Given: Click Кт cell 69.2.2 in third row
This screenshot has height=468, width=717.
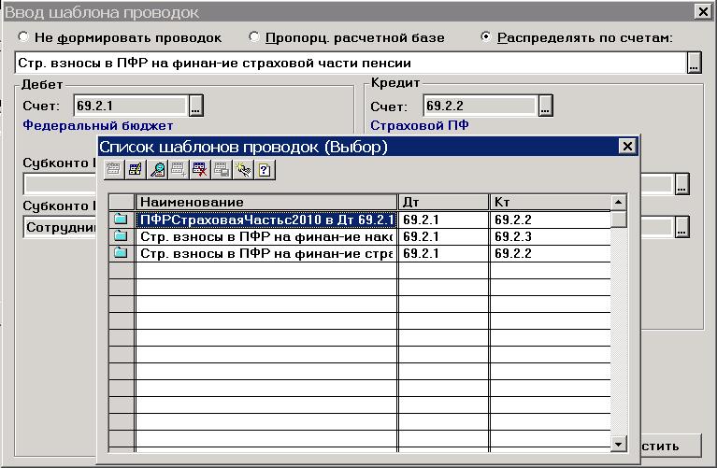Looking at the screenshot, I should [550, 253].
